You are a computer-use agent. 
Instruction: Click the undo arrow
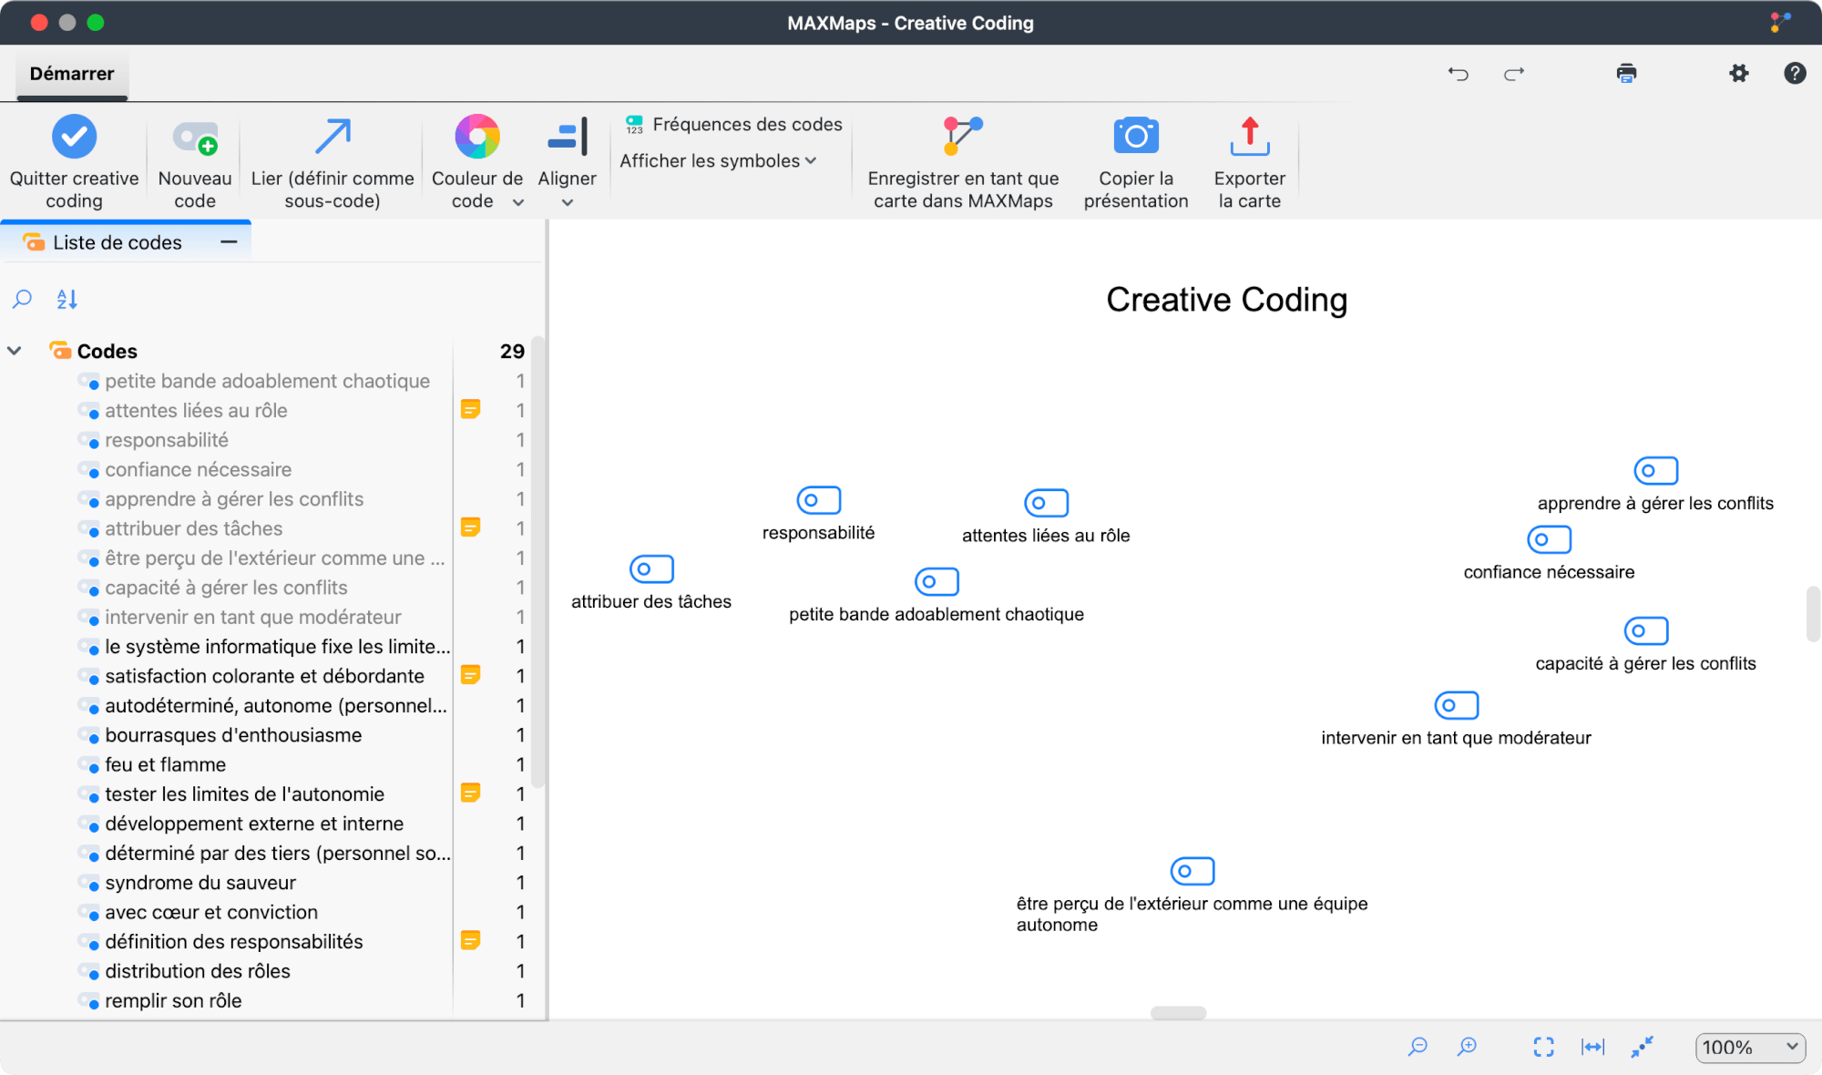[x=1459, y=74]
